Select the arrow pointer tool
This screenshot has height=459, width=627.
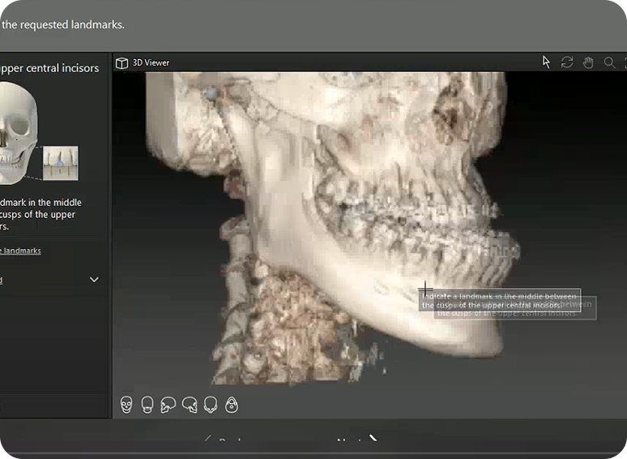coord(546,62)
